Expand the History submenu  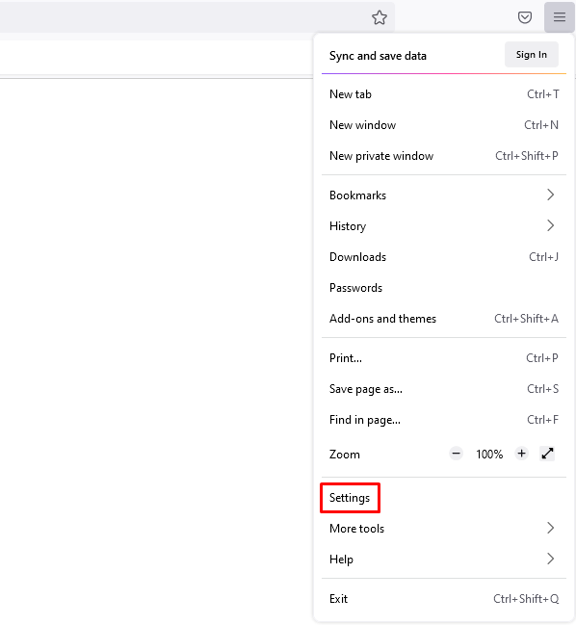pyautogui.click(x=444, y=226)
